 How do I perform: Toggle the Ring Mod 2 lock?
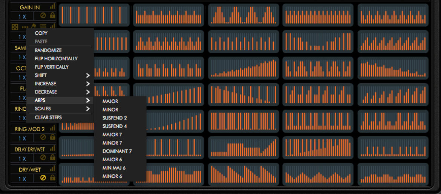coord(52,137)
